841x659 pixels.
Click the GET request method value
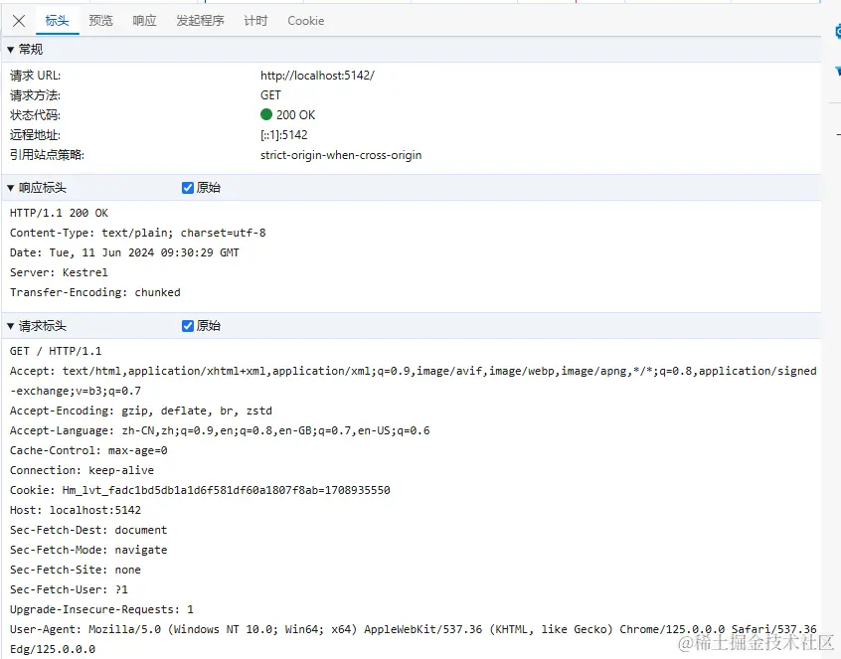click(x=270, y=95)
